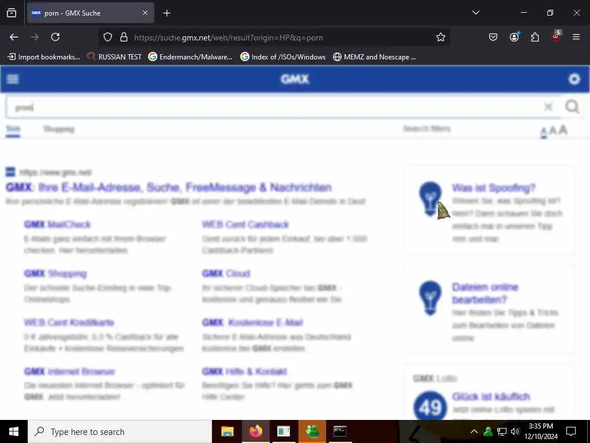Open GMX MailCheck sublink
Image resolution: width=590 pixels, height=443 pixels.
tap(57, 224)
